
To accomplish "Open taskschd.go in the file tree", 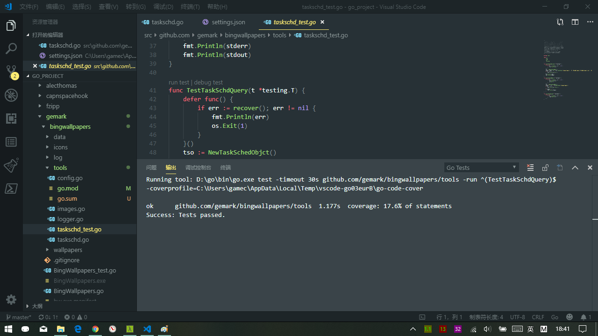I will 73,239.
